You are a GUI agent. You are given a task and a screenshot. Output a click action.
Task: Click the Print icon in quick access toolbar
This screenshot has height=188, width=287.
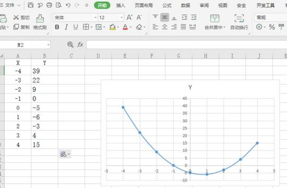tap(49, 5)
